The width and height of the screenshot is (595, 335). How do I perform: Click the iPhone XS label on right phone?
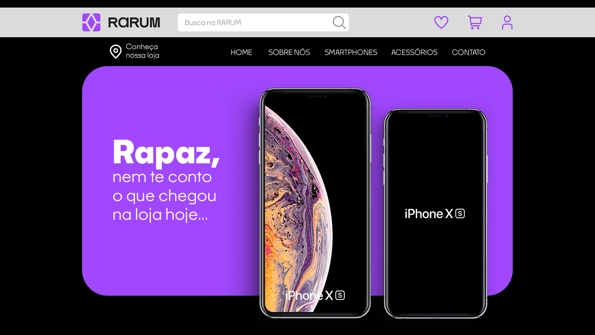[x=435, y=214]
